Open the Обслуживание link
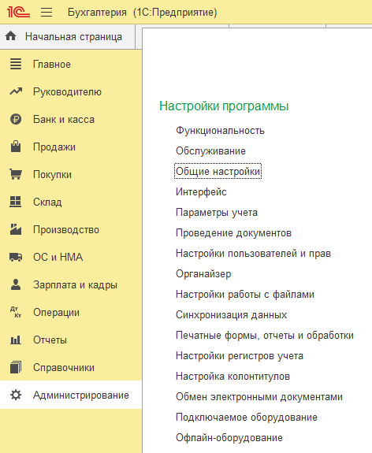This screenshot has width=372, height=453. tap(210, 150)
